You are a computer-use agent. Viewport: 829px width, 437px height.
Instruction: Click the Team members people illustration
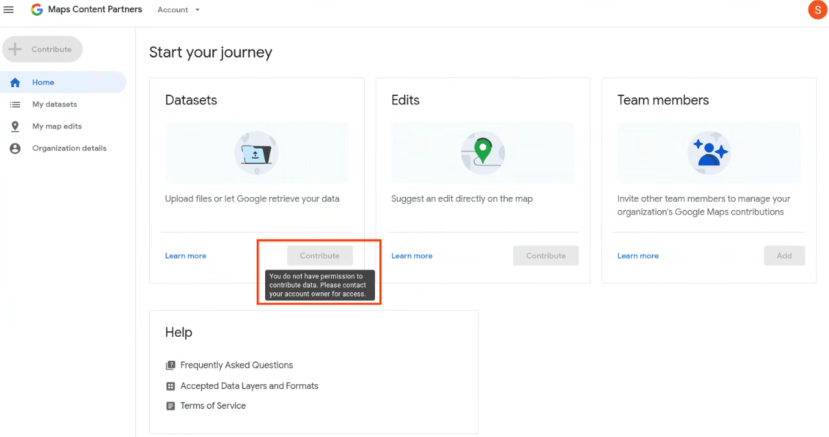[709, 153]
